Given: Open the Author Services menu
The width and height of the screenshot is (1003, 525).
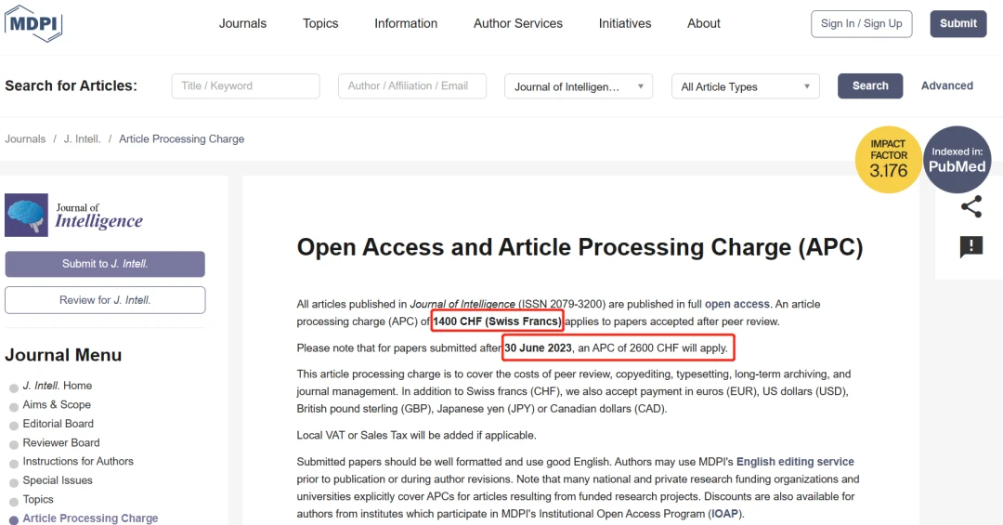Looking at the screenshot, I should 518,23.
